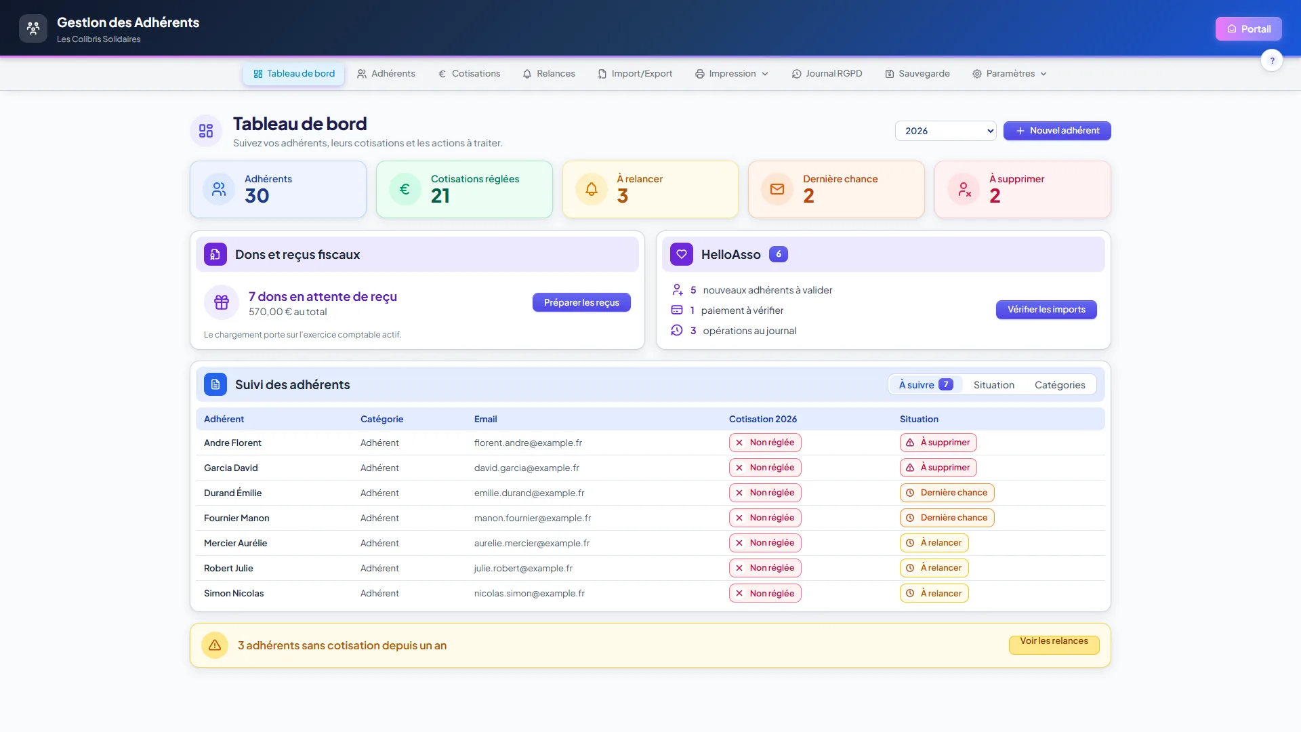This screenshot has height=732, width=1301.
Task: Open the Relances navigation item
Action: pos(549,73)
